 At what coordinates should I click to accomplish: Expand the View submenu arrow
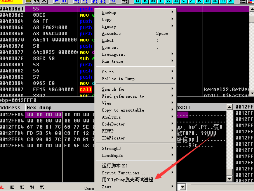coord(172,102)
